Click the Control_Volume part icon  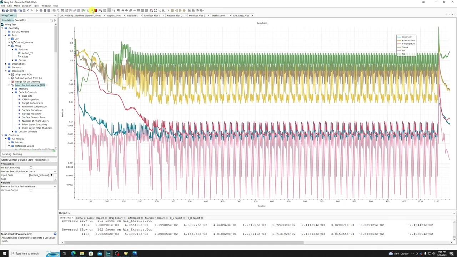click(x=12, y=42)
